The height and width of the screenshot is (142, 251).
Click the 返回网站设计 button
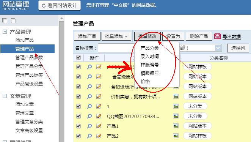[60, 5]
